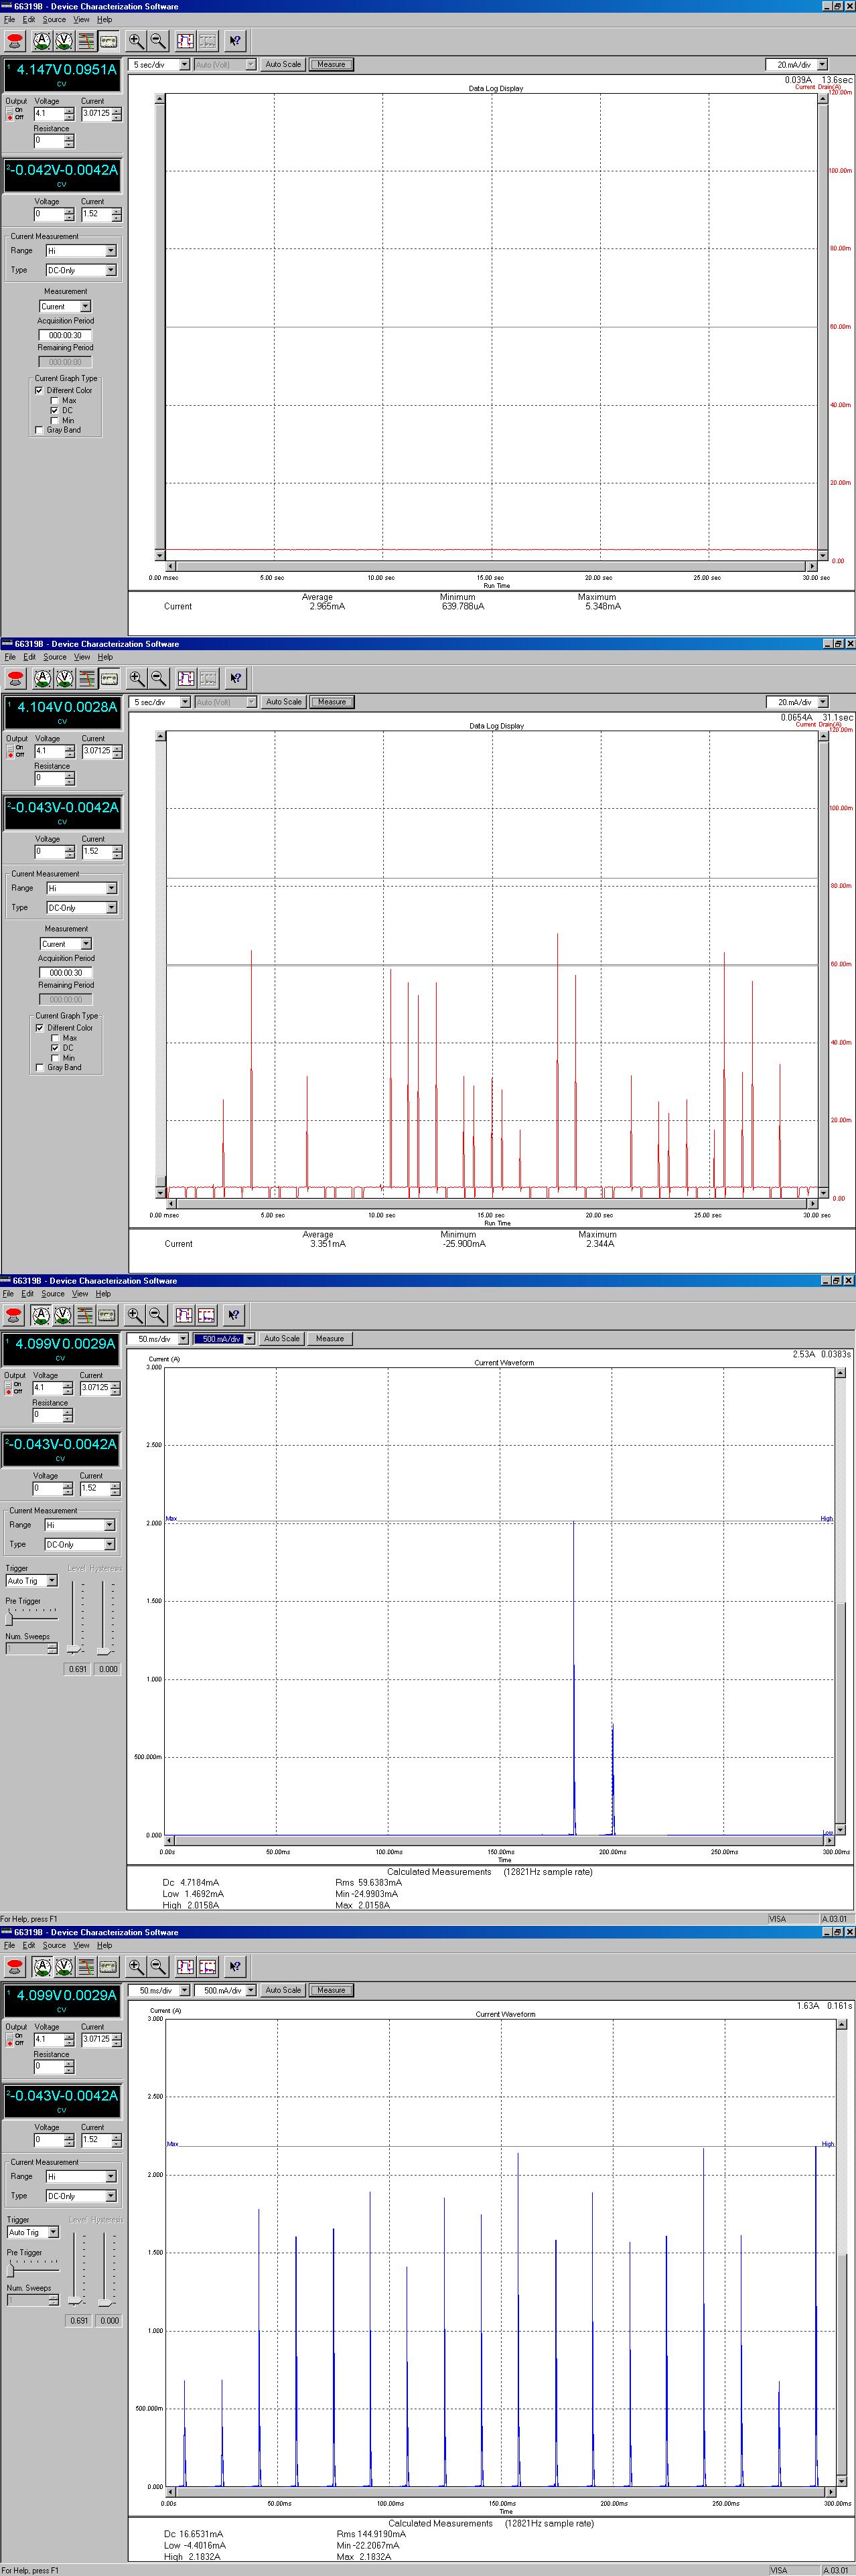Image resolution: width=856 pixels, height=2576 pixels.
Task: Click red stop button in second window
Action: point(15,679)
